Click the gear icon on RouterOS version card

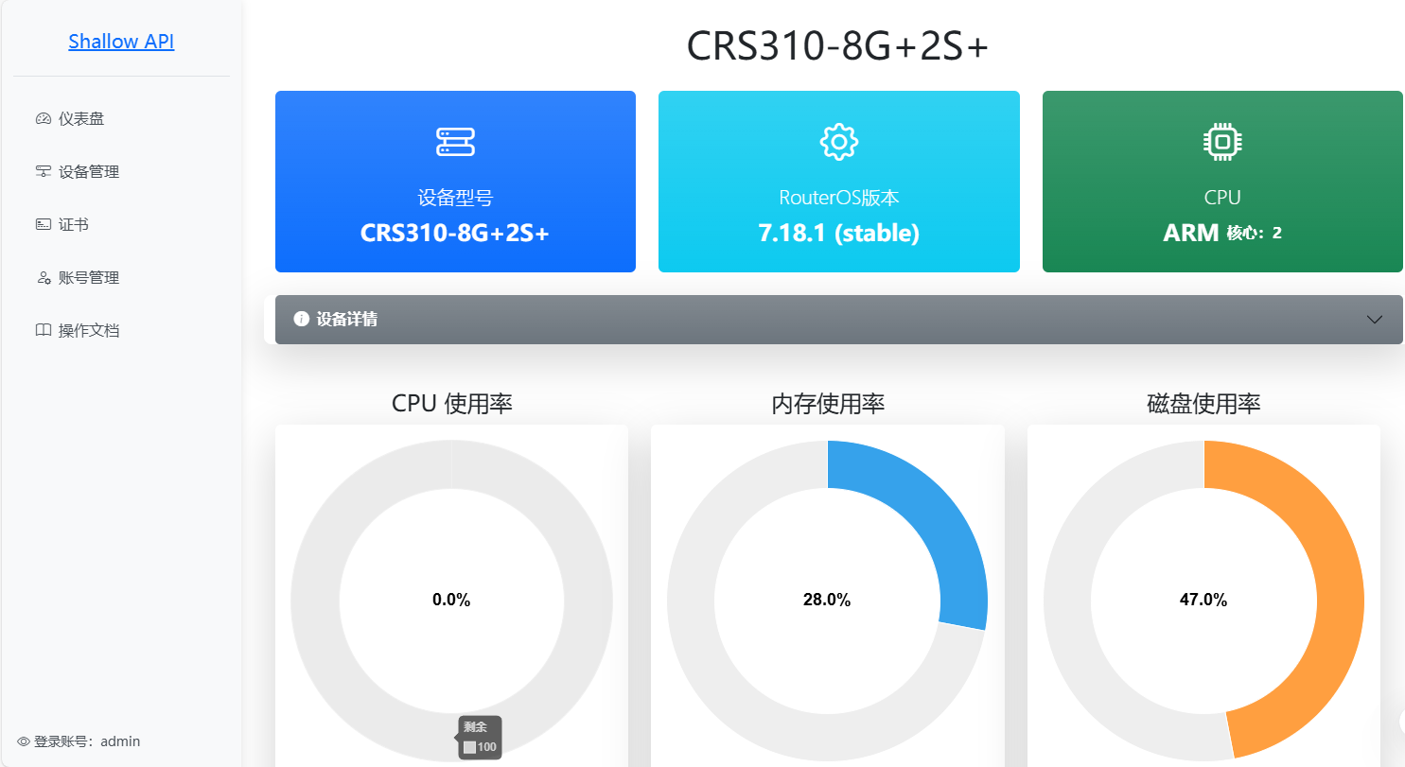click(x=838, y=142)
